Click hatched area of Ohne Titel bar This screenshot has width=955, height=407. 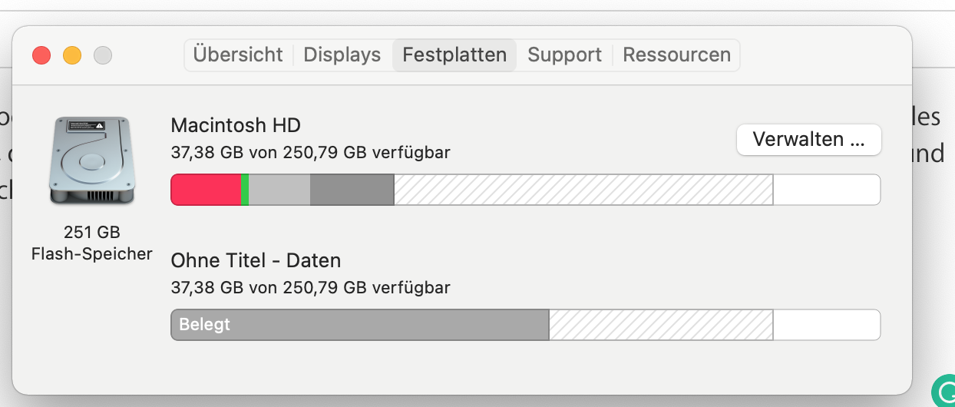point(661,325)
